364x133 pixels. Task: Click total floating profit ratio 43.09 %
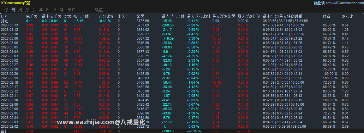(244, 131)
